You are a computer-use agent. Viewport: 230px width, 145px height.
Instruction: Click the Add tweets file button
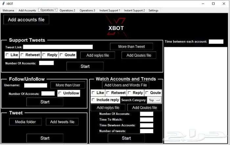[62, 122]
